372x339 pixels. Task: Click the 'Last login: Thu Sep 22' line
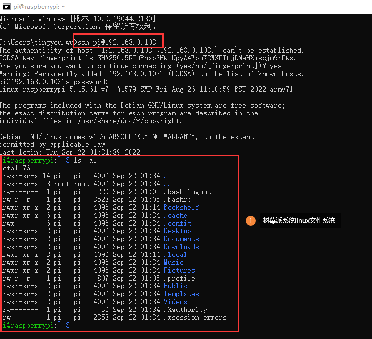(x=70, y=152)
